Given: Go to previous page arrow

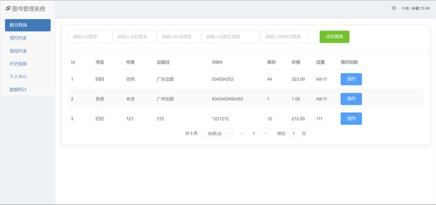Looking at the screenshot, I should 242,134.
